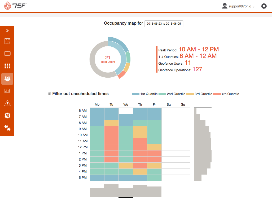Click the Wednesday 6 AM empty white cell
The height and width of the screenshot is (200, 272).
click(x=126, y=111)
